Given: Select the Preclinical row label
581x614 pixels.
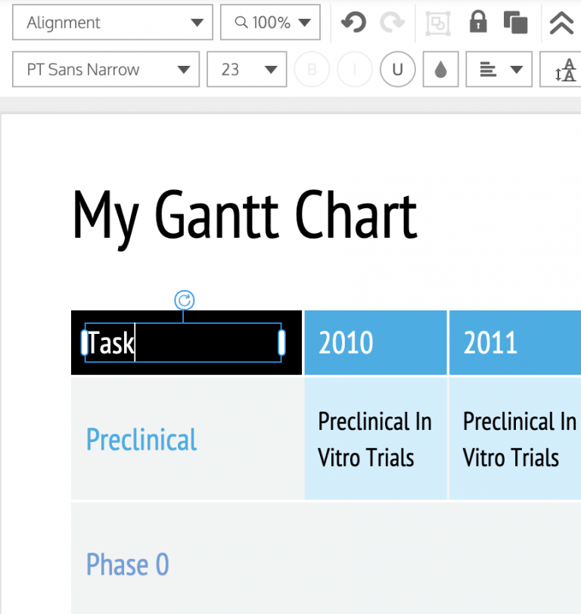Looking at the screenshot, I should (141, 439).
